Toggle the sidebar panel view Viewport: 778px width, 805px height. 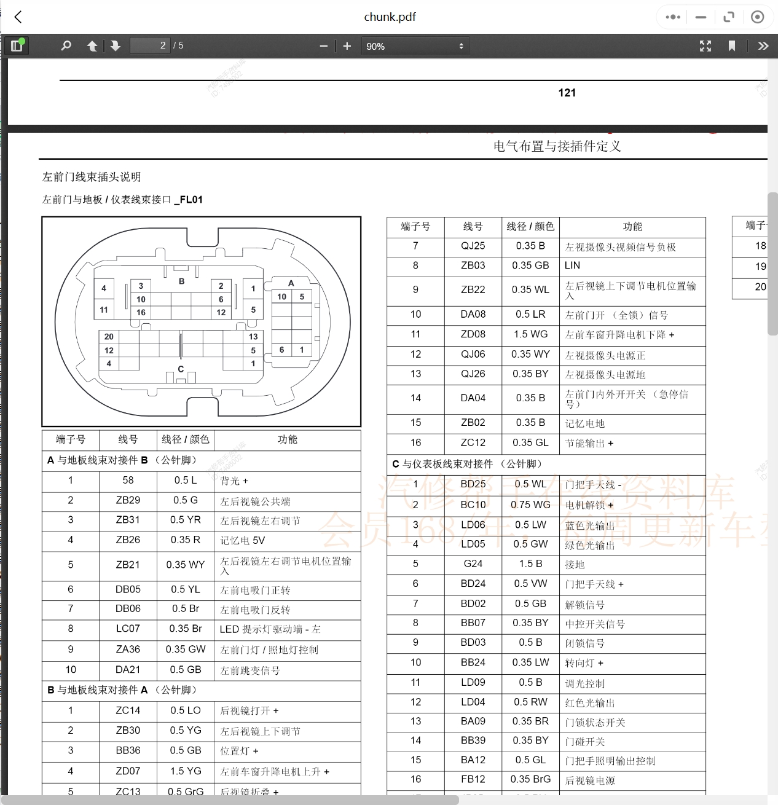click(17, 45)
